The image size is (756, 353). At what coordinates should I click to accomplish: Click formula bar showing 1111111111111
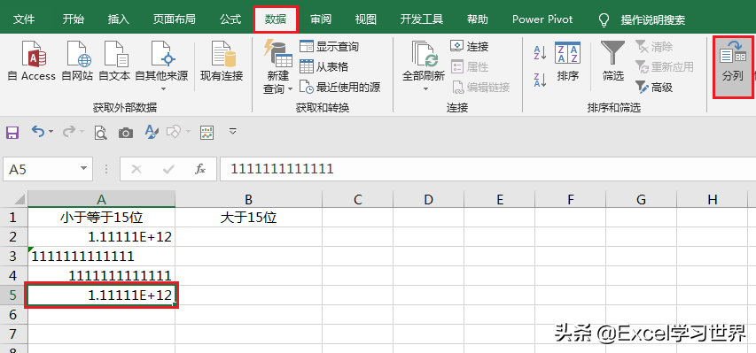488,169
